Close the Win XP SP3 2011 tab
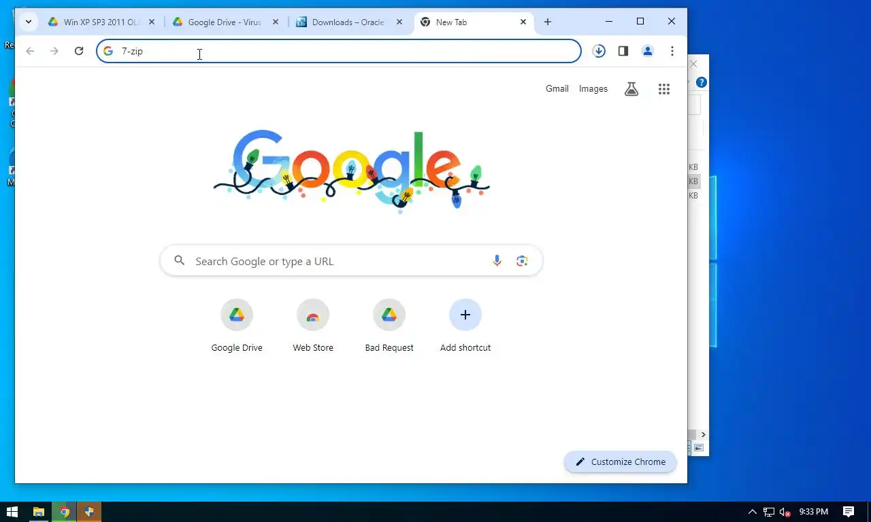The width and height of the screenshot is (871, 522). [x=152, y=22]
